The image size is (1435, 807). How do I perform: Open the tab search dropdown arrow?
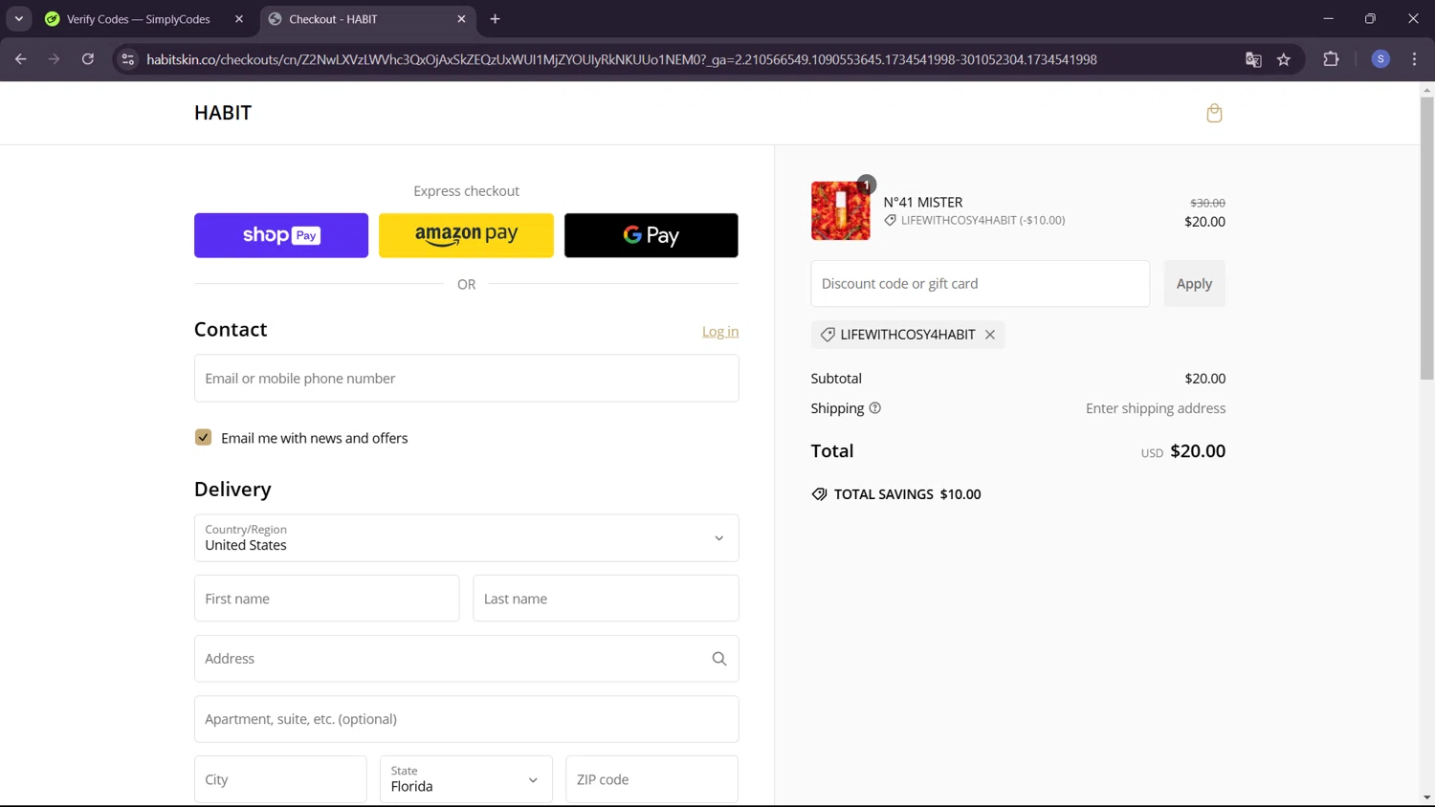(18, 19)
